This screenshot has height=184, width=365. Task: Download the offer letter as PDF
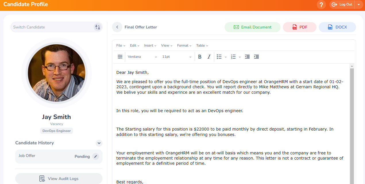point(300,27)
